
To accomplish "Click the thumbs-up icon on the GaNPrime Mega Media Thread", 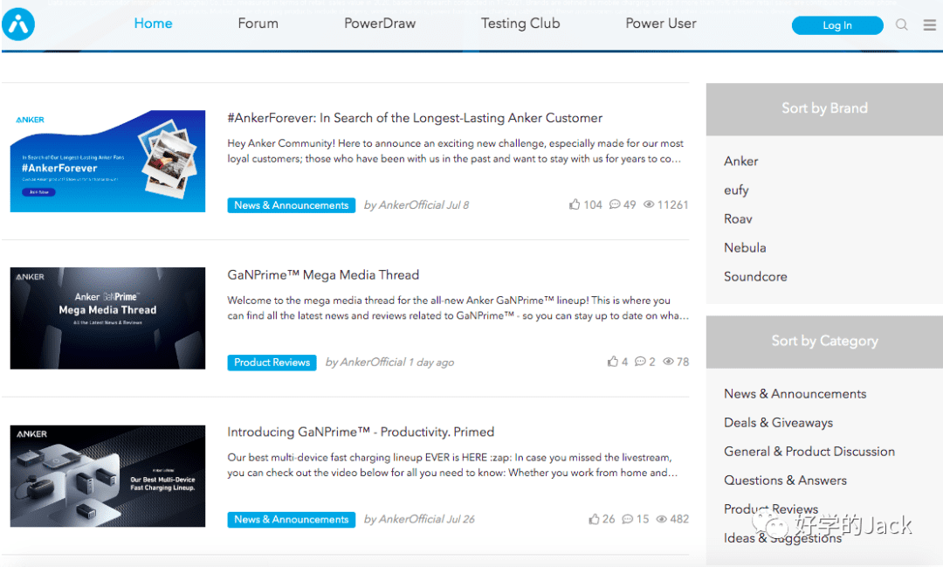I will [612, 362].
